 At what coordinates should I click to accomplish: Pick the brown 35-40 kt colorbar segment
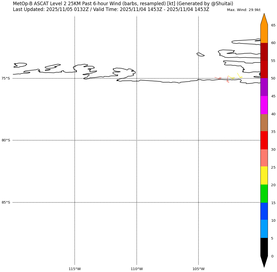264,123
